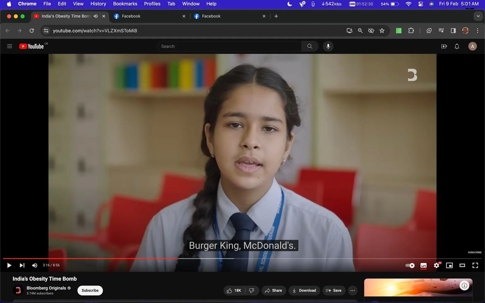Open Chrome three-dot menu
The image size is (485, 303).
click(x=477, y=31)
